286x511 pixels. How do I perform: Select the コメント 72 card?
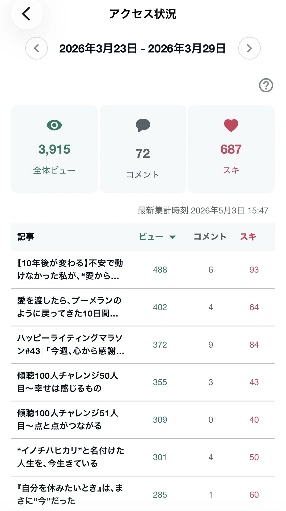pos(143,149)
